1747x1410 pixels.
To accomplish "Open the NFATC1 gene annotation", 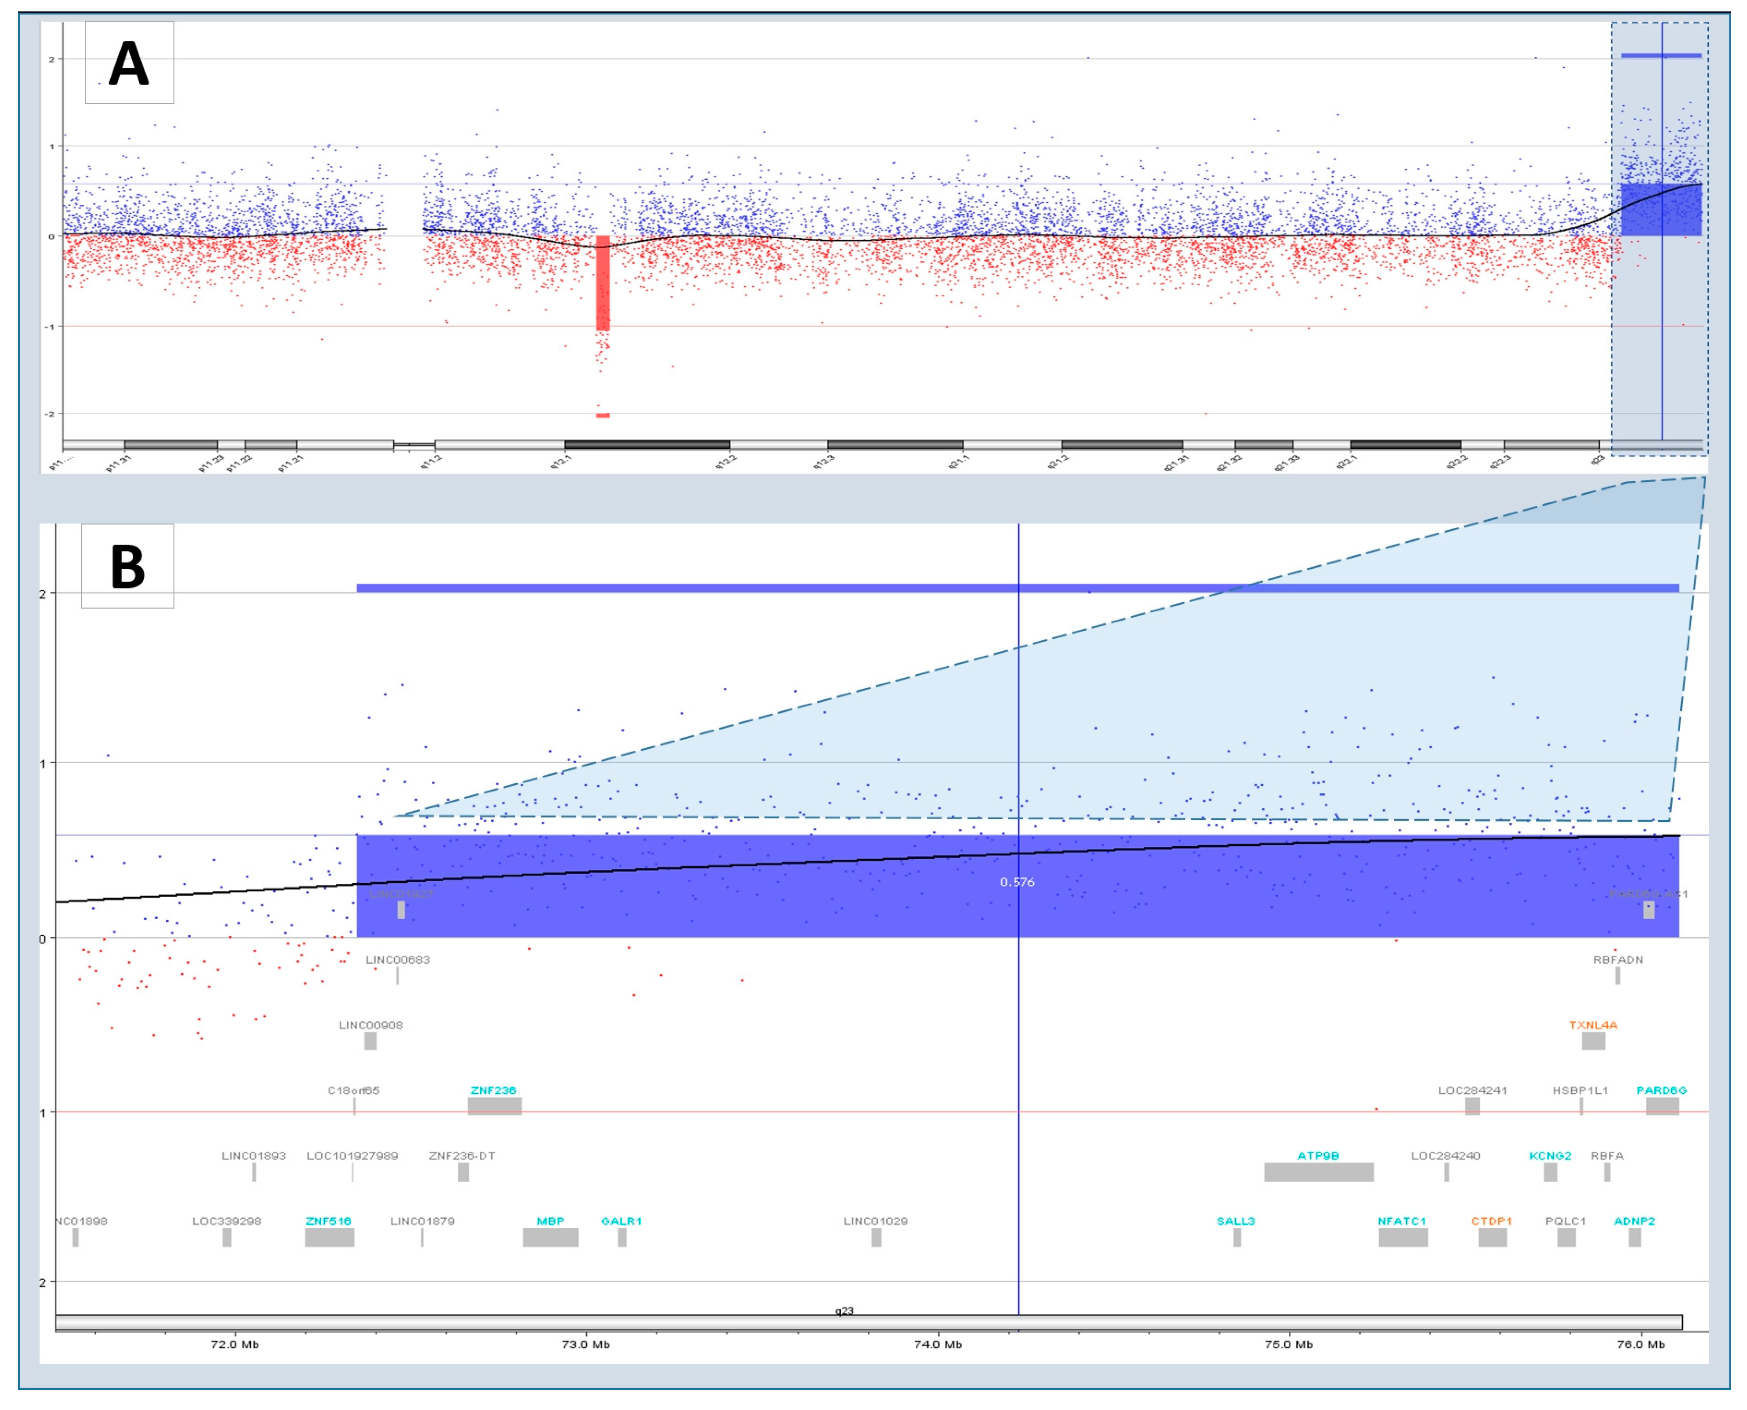I will pos(1401,1221).
